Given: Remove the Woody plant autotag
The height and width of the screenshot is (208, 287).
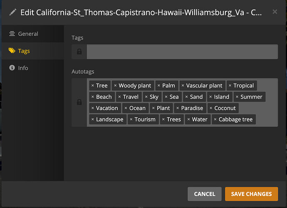Looking at the screenshot, I should 116,86.
